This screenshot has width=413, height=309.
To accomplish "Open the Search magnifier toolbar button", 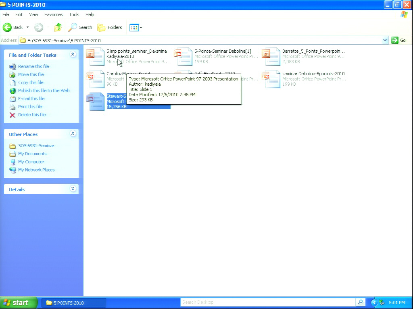I will pyautogui.click(x=80, y=27).
